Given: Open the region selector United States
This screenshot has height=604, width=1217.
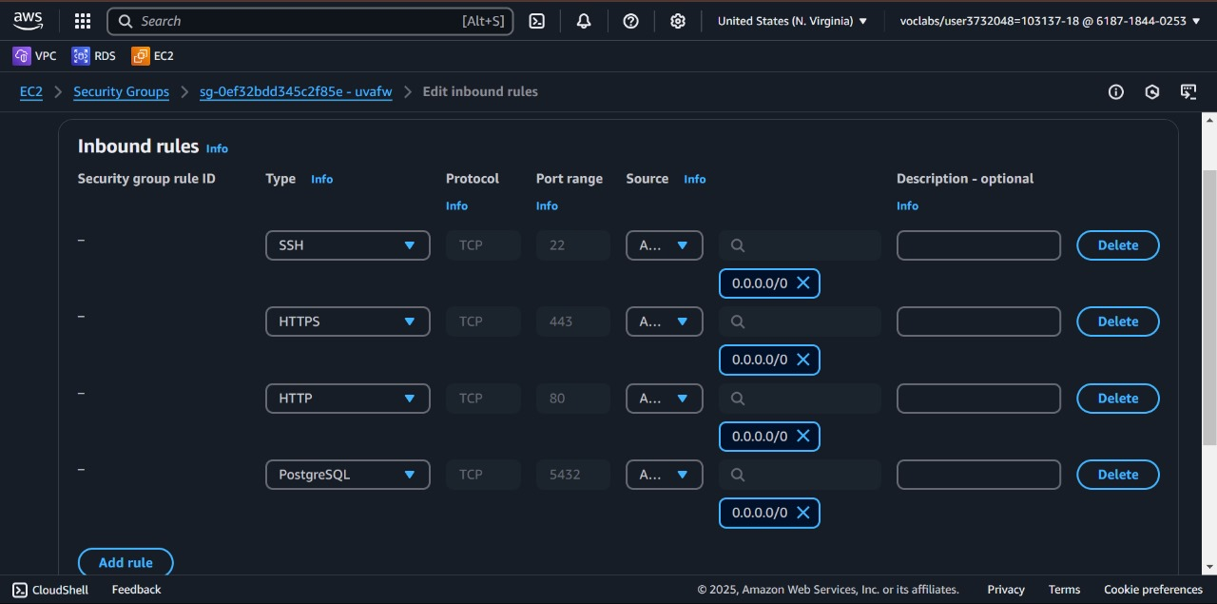Looking at the screenshot, I should (792, 21).
